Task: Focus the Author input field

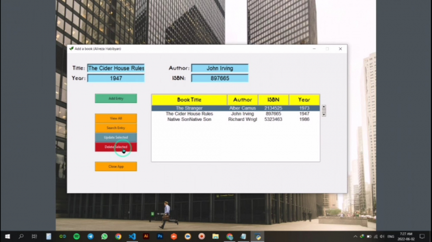Action: (219, 68)
